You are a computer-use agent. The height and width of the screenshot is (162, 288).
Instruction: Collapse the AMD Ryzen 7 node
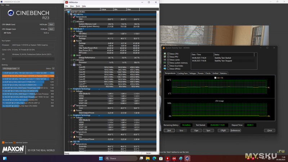[69, 29]
